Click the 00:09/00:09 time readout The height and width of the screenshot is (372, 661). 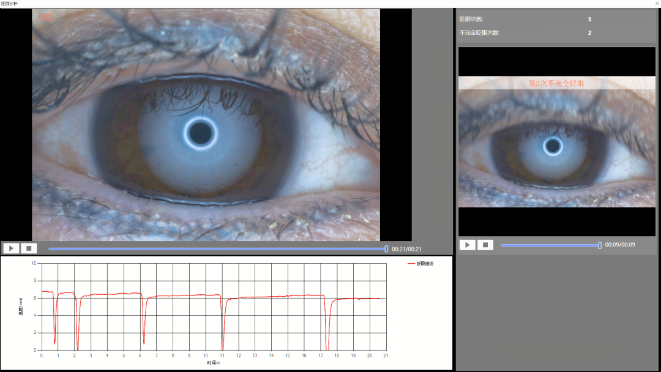coord(620,244)
